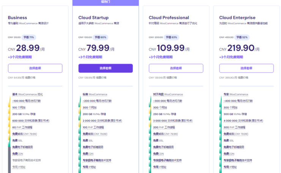Click +3个月免费赠期 under the Business price

coord(20,57)
